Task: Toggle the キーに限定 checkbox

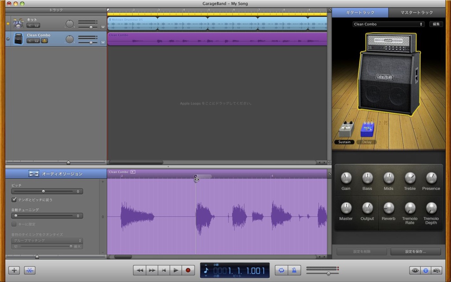Action: (14, 224)
